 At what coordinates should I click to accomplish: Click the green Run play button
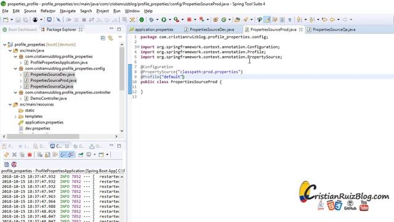(x=164, y=20)
